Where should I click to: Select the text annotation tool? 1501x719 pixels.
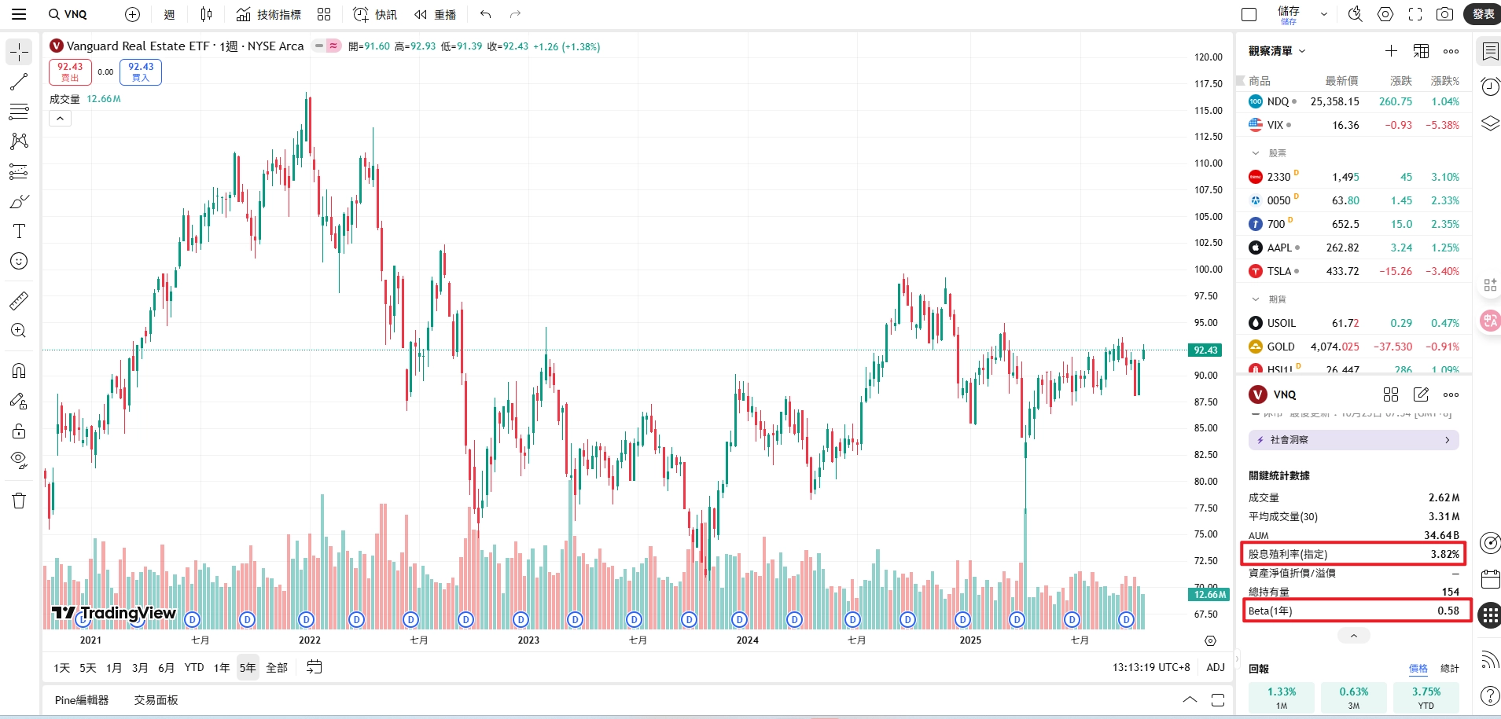coord(19,231)
